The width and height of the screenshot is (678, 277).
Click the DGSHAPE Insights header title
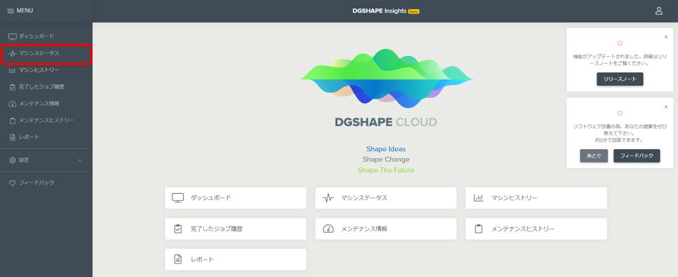[x=379, y=10]
